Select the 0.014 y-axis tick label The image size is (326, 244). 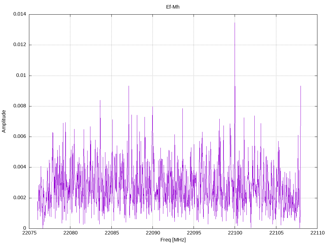click(19, 14)
